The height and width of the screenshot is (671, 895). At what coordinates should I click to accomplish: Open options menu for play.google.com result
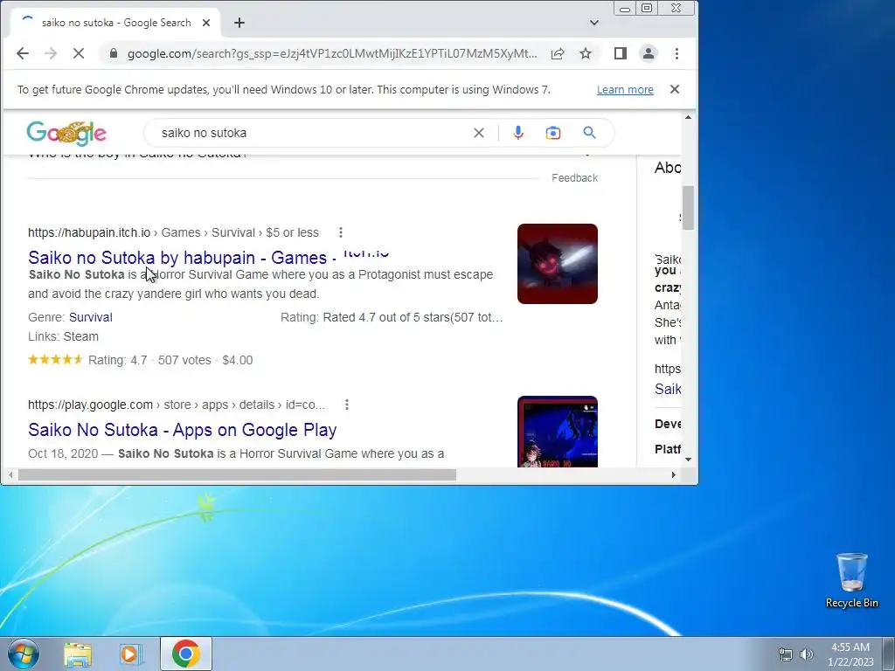(x=347, y=405)
